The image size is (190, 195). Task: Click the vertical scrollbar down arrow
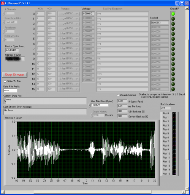coord(187,189)
